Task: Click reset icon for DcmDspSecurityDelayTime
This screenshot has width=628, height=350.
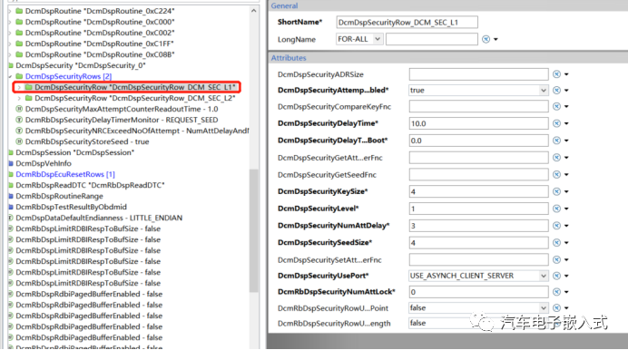Action: (x=556, y=123)
